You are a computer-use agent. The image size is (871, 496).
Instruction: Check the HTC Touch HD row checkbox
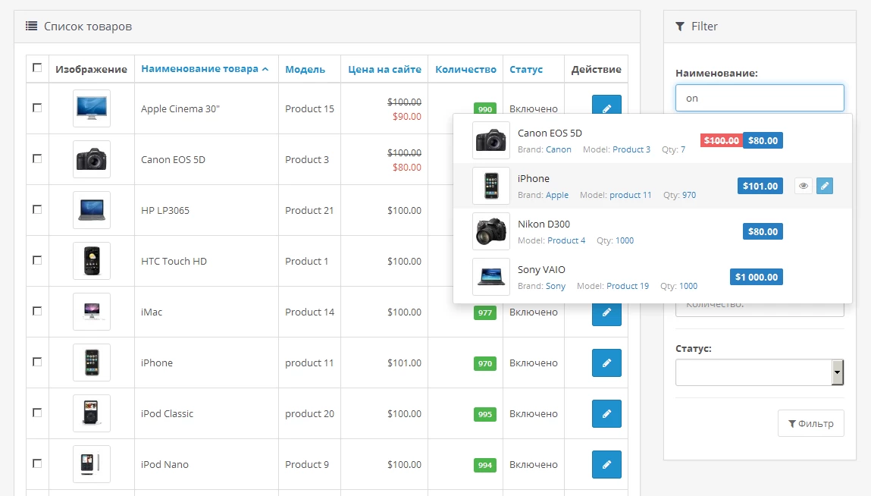pyautogui.click(x=37, y=260)
